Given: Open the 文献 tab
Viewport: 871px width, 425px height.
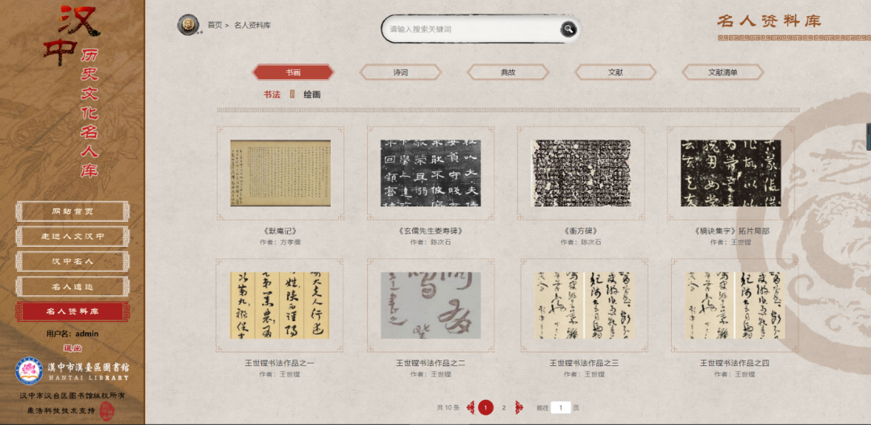Looking at the screenshot, I should [x=615, y=73].
